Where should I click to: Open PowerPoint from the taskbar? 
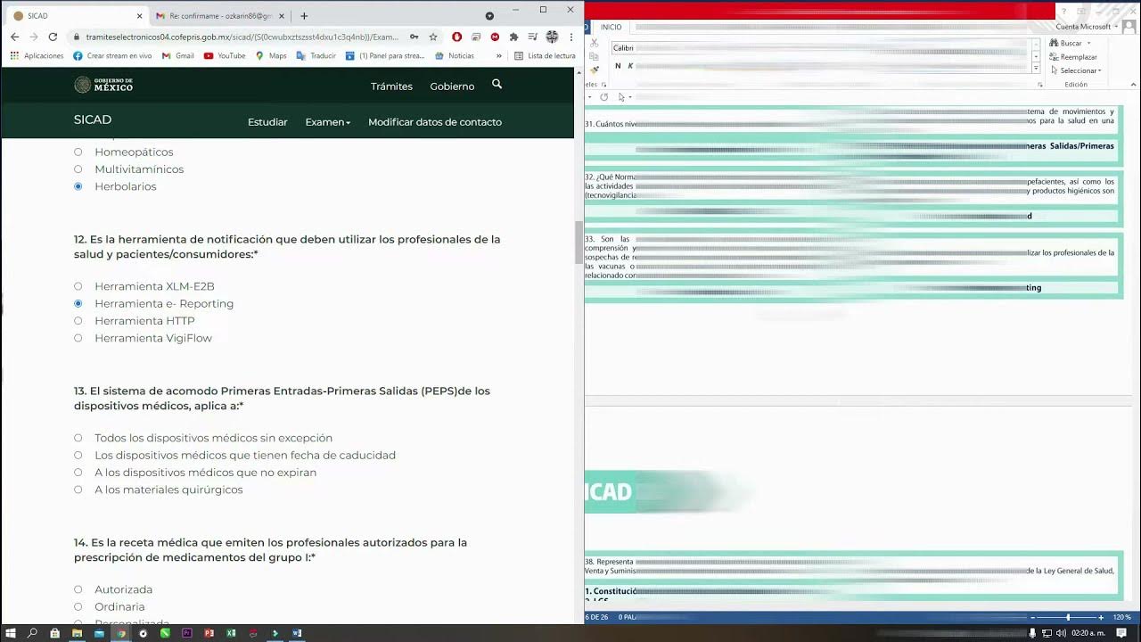point(209,633)
